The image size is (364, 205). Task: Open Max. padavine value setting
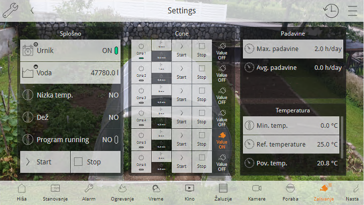(292, 49)
